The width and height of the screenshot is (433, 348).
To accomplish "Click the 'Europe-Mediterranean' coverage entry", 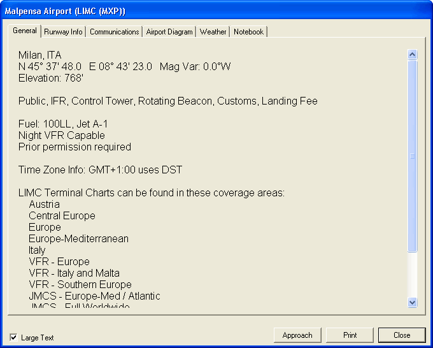I will [x=78, y=238].
